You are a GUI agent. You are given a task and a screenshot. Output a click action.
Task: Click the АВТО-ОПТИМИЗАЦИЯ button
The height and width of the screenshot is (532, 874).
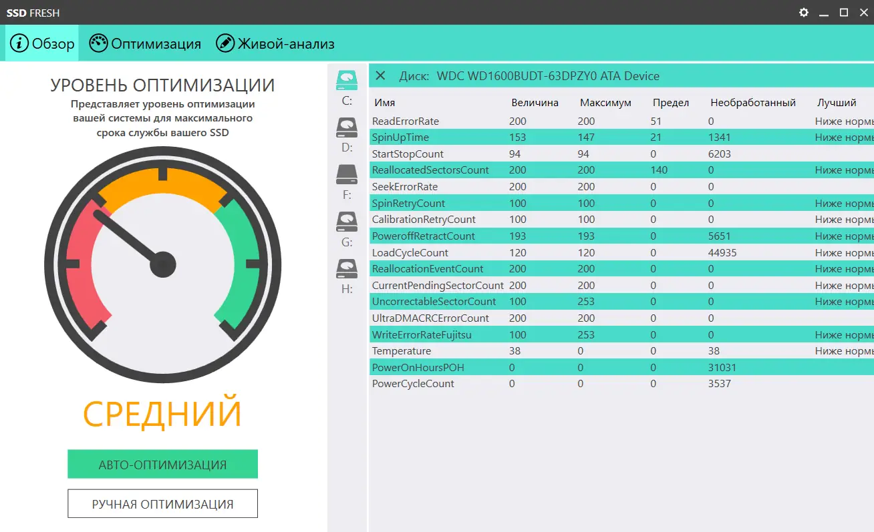point(162,465)
